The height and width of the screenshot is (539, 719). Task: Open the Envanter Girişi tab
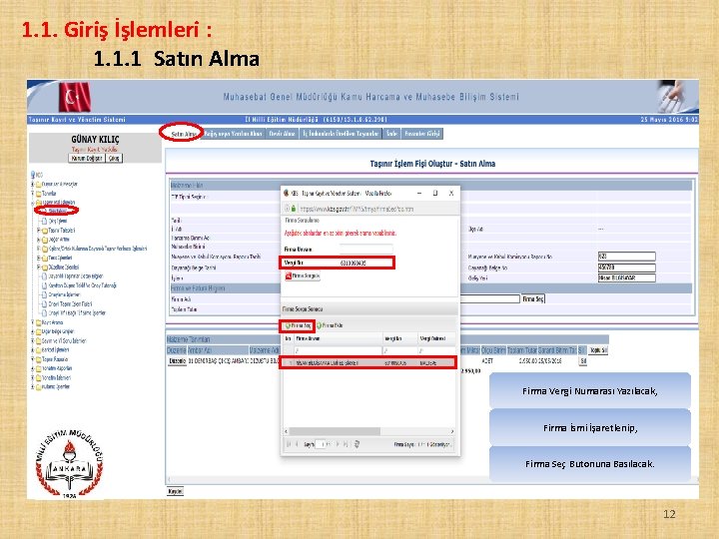pyautogui.click(x=421, y=134)
